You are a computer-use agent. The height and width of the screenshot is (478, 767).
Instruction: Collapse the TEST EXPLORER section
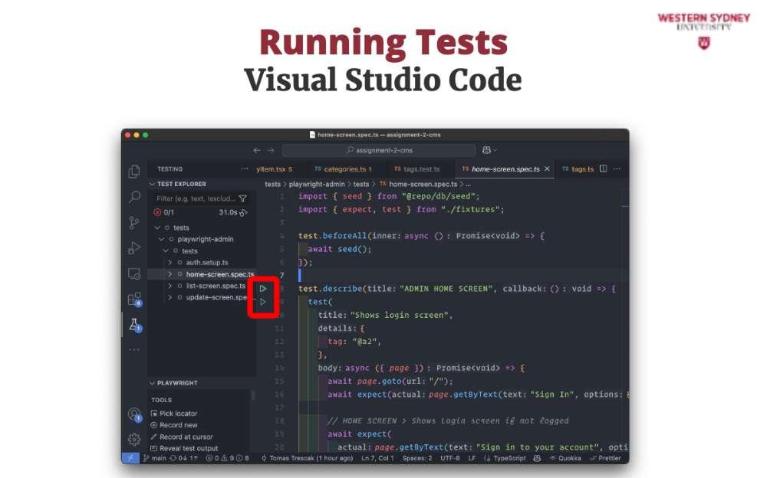[x=153, y=185]
